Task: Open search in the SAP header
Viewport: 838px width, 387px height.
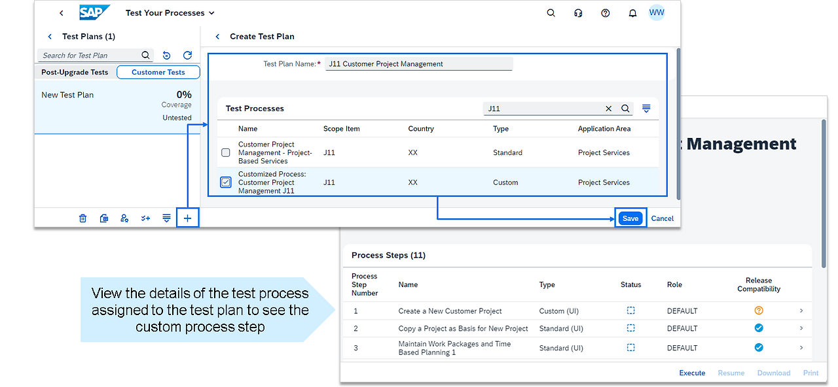Action: (551, 13)
